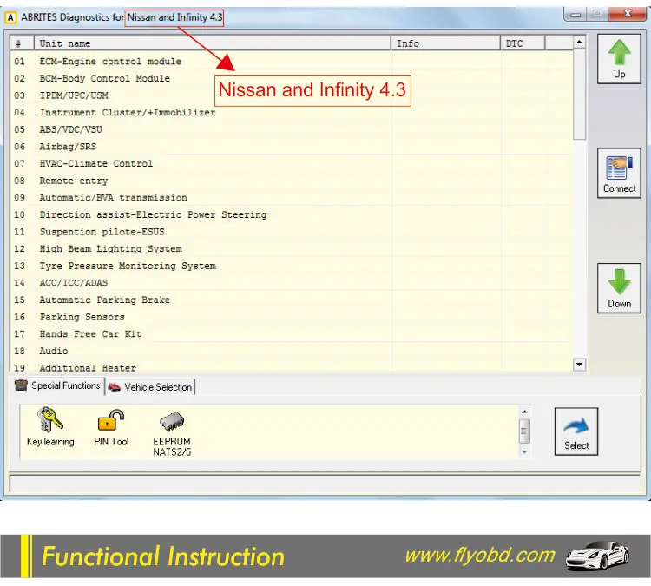The width and height of the screenshot is (651, 586).
Task: Select Instrument Cluster/+Immobilizer row
Action: point(292,113)
